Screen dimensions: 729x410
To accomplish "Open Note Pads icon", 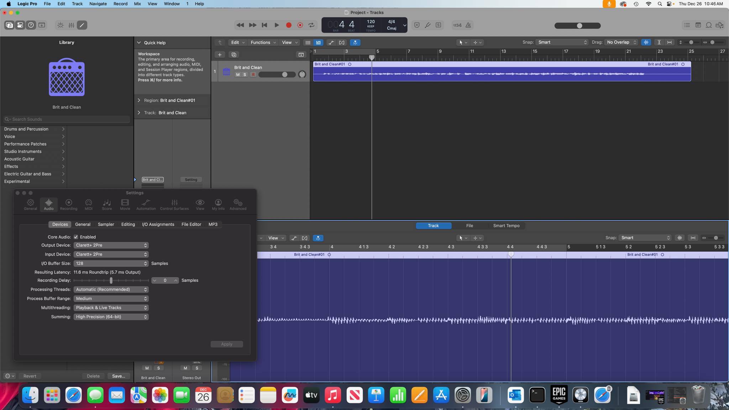I will (698, 25).
